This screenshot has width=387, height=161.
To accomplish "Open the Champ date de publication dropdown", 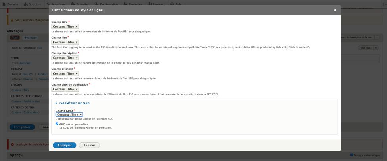I will [65, 89].
